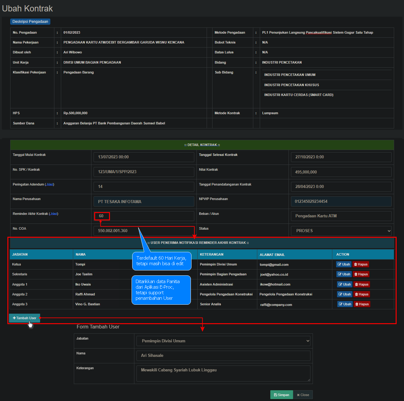Image resolution: width=404 pixels, height=401 pixels.
Task: Select the Deskripsi Pengadaan tab label
Action: coord(30,22)
